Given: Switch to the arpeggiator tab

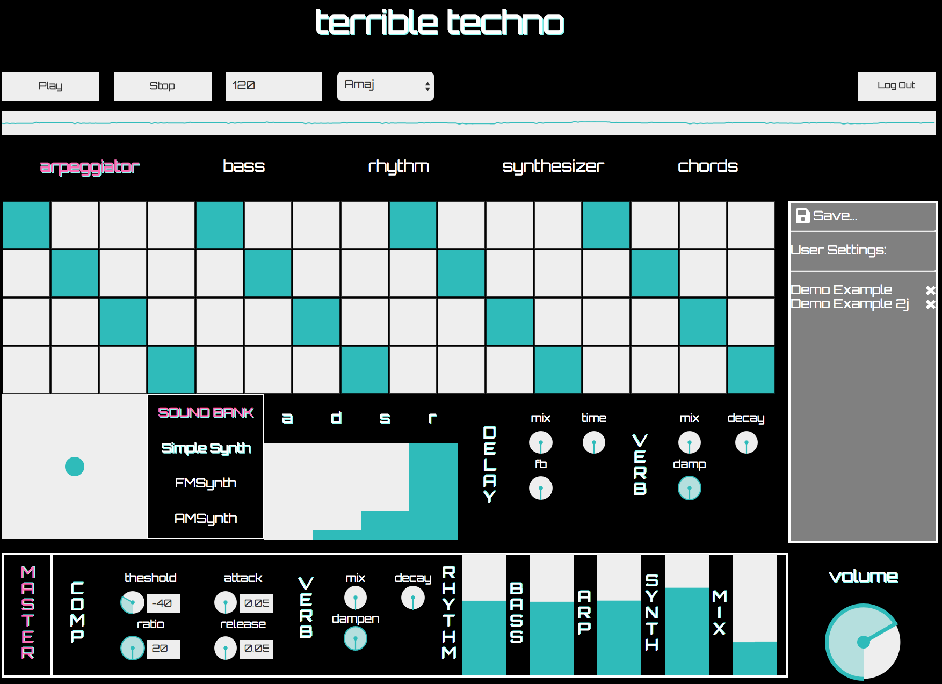Looking at the screenshot, I should coord(90,167).
